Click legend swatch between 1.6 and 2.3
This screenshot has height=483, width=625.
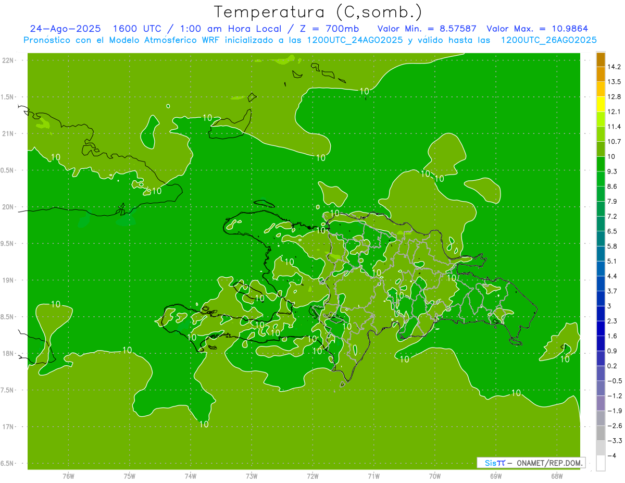click(x=601, y=328)
